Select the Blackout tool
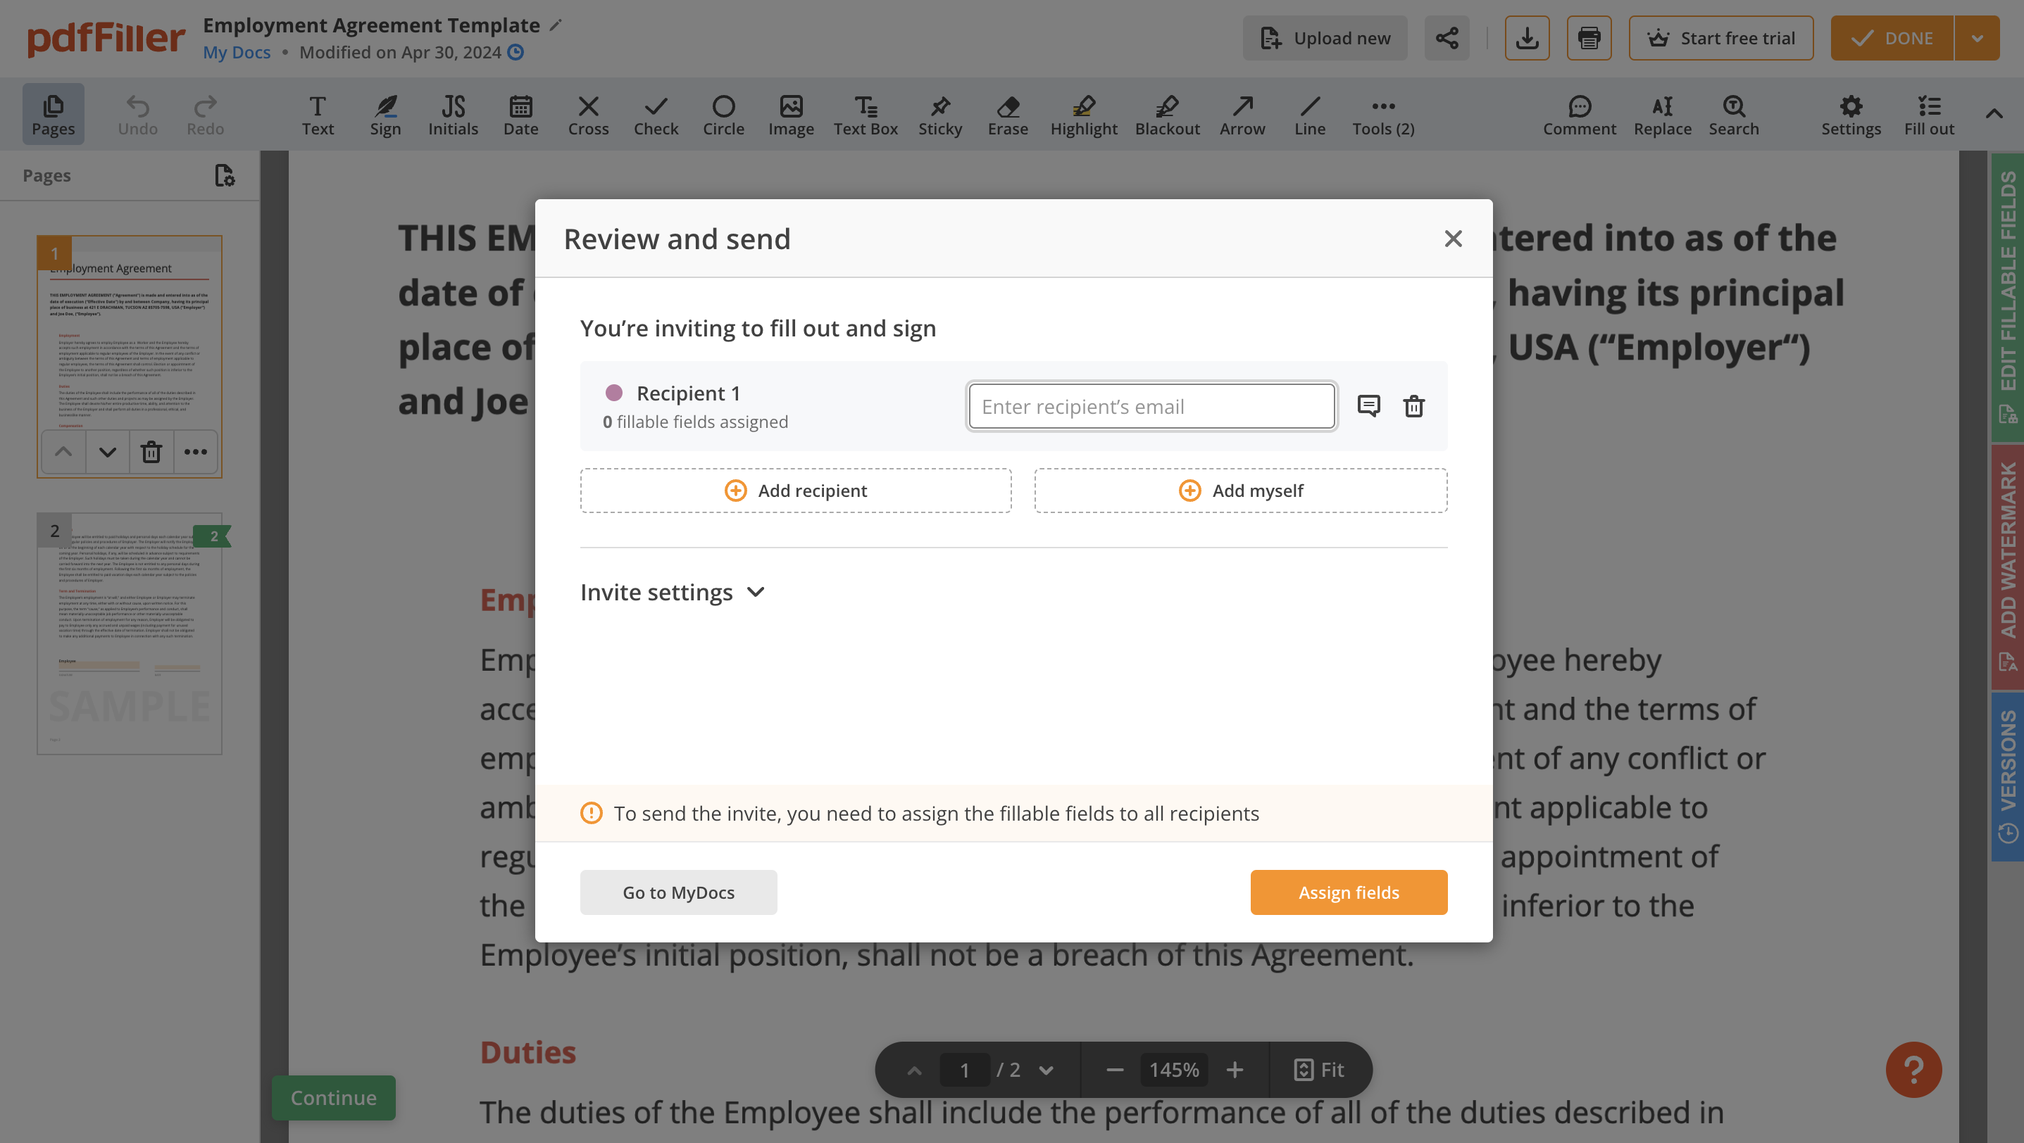The height and width of the screenshot is (1143, 2024). coord(1167,115)
